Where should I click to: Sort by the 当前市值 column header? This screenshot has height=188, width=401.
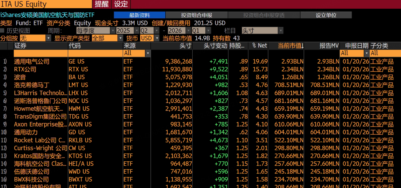tap(291, 46)
